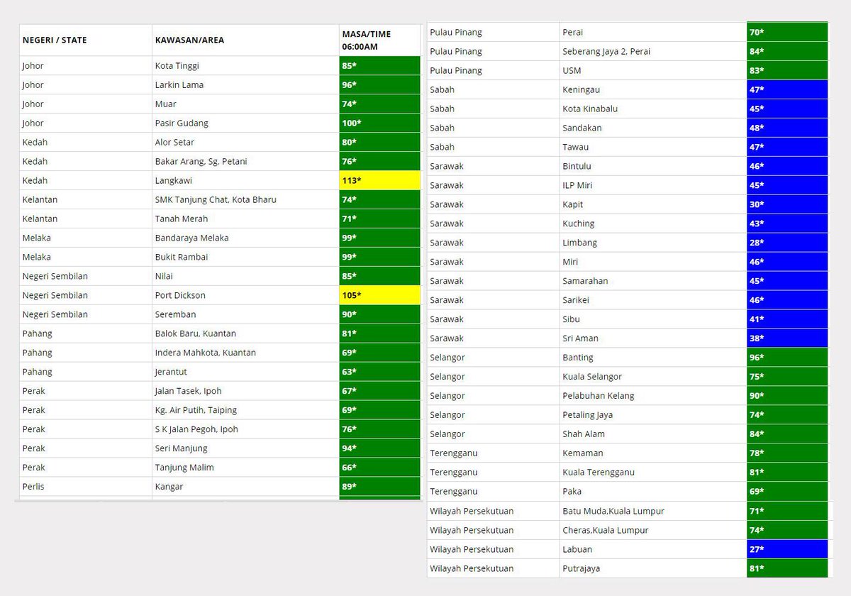Select Indera Mahkota, Kuantan cell
Image resolution: width=851 pixels, height=596 pixels.
(x=245, y=353)
